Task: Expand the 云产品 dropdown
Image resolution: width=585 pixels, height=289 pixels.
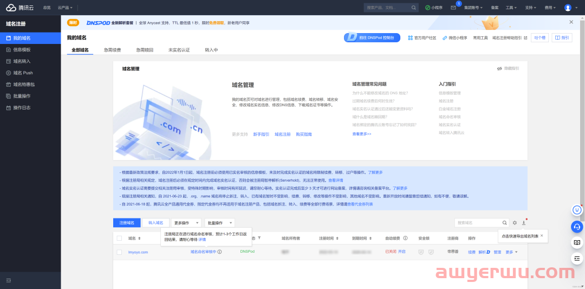Action: pos(66,8)
